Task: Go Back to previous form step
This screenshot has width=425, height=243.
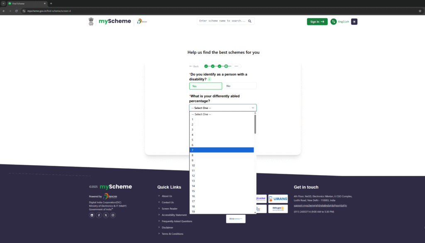Action: coord(194,66)
